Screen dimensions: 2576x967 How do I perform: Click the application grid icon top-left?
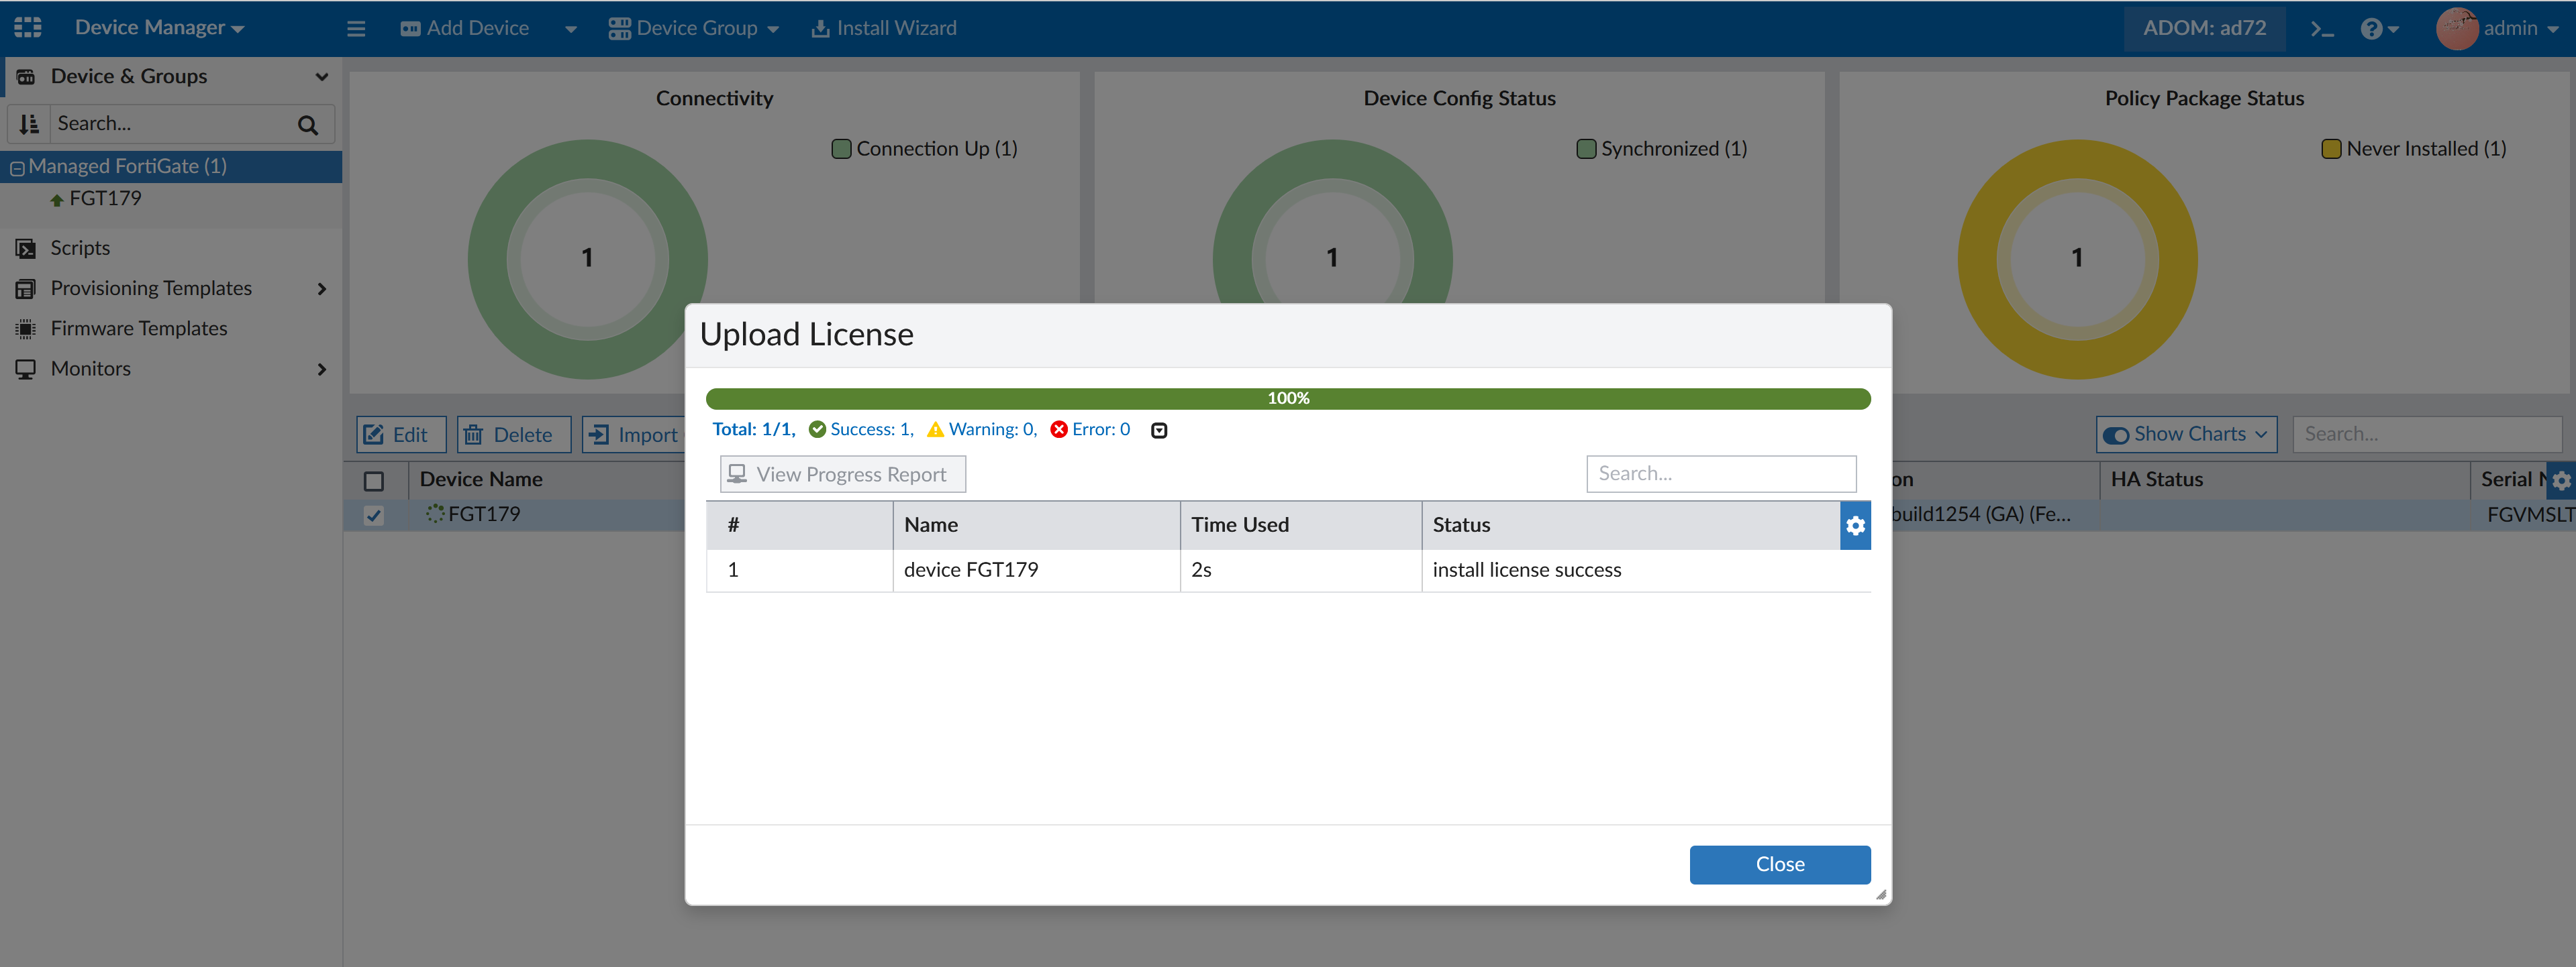28,27
